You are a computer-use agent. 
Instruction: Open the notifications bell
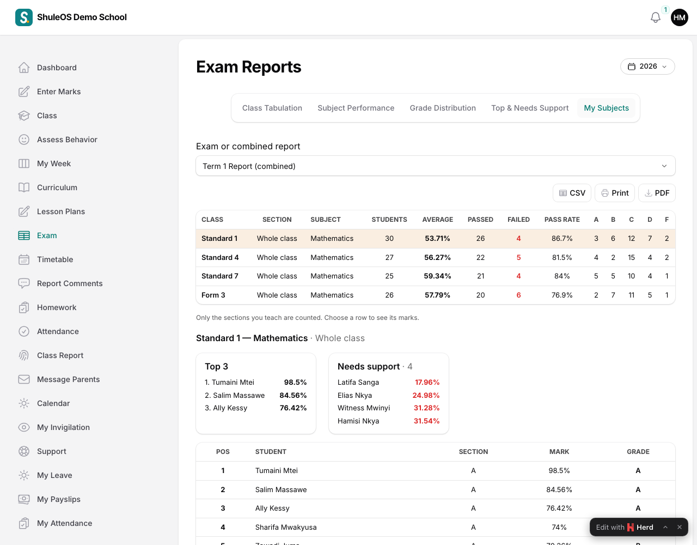tap(656, 17)
